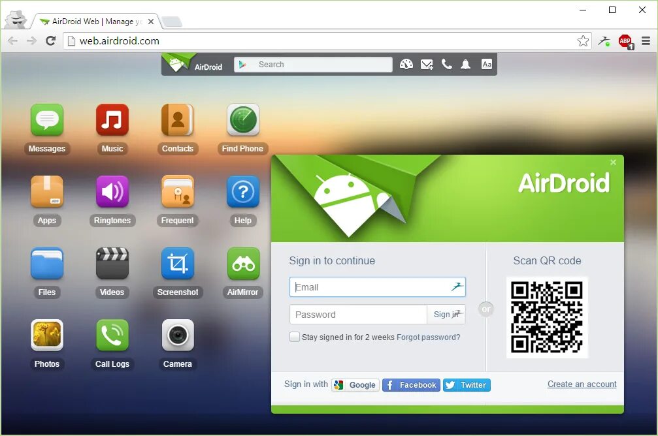Launch the Screenshot crop icon
Screen dimensions: 658x436
[178, 264]
